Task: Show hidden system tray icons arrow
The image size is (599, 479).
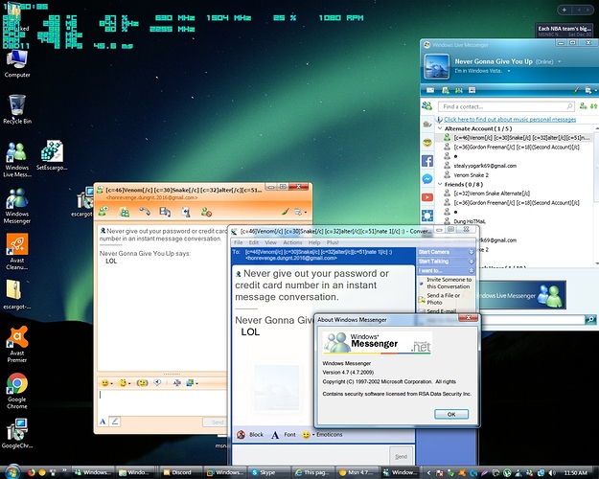Action: click(x=428, y=473)
